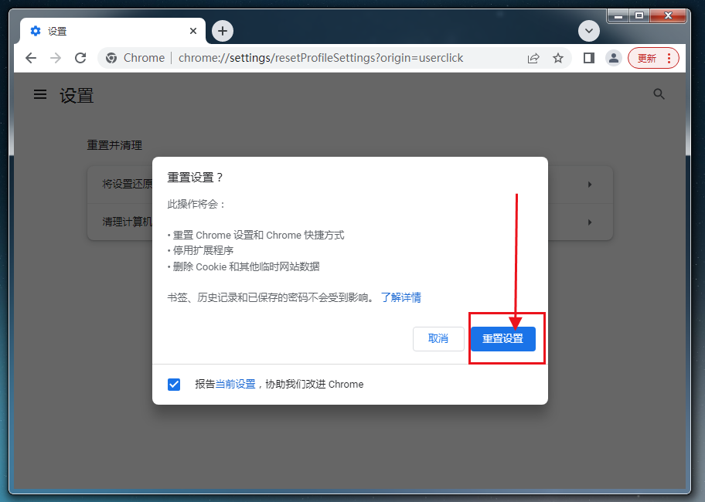Open a new tab with plus button
Viewport: 705px width, 502px height.
point(222,31)
